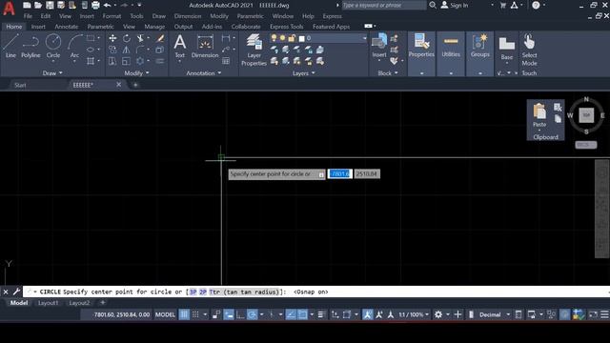Toggle dynamic input in status bar
This screenshot has width=610, height=343.
coord(229,314)
